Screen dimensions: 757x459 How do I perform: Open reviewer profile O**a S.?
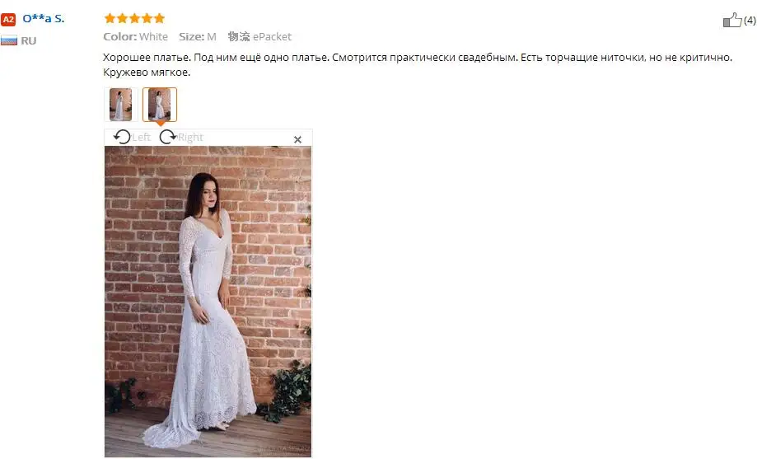[44, 19]
